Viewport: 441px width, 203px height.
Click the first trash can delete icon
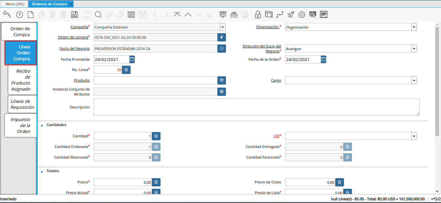(53, 15)
